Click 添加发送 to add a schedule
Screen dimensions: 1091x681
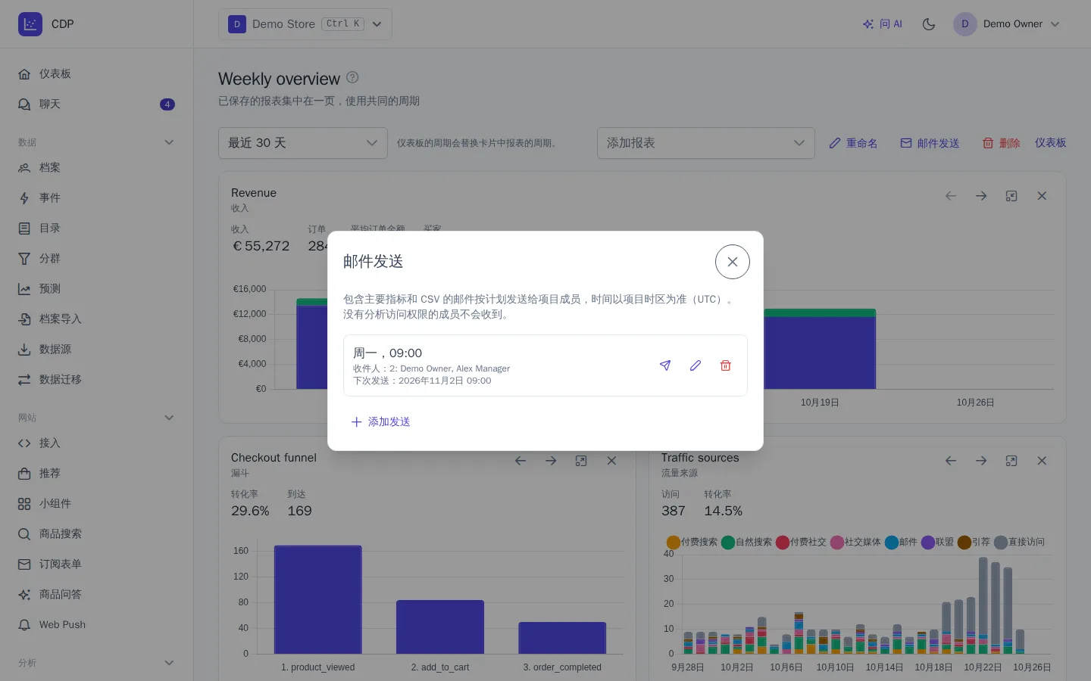pos(380,421)
